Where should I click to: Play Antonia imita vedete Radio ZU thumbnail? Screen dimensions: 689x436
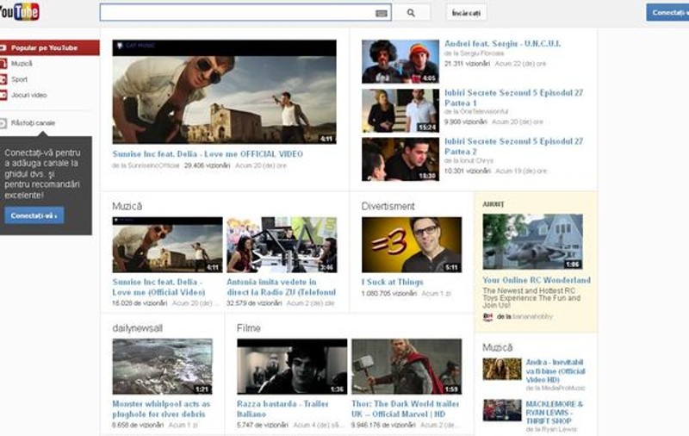click(282, 245)
